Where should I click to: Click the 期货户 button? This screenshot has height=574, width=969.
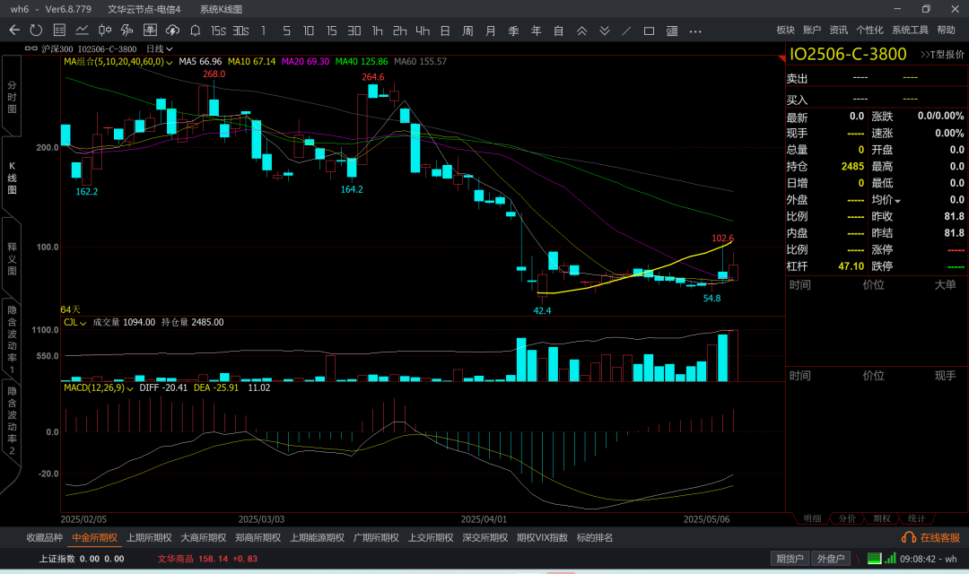pyautogui.click(x=790, y=559)
